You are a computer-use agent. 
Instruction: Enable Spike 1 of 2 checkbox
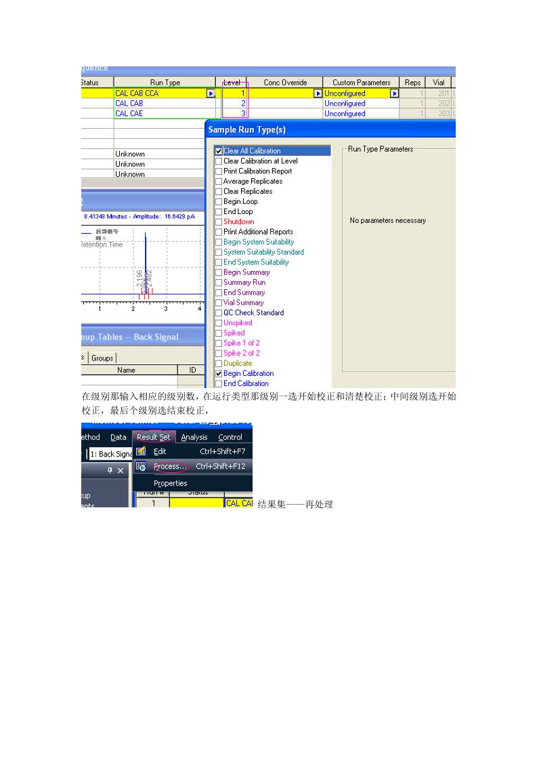[x=219, y=343]
